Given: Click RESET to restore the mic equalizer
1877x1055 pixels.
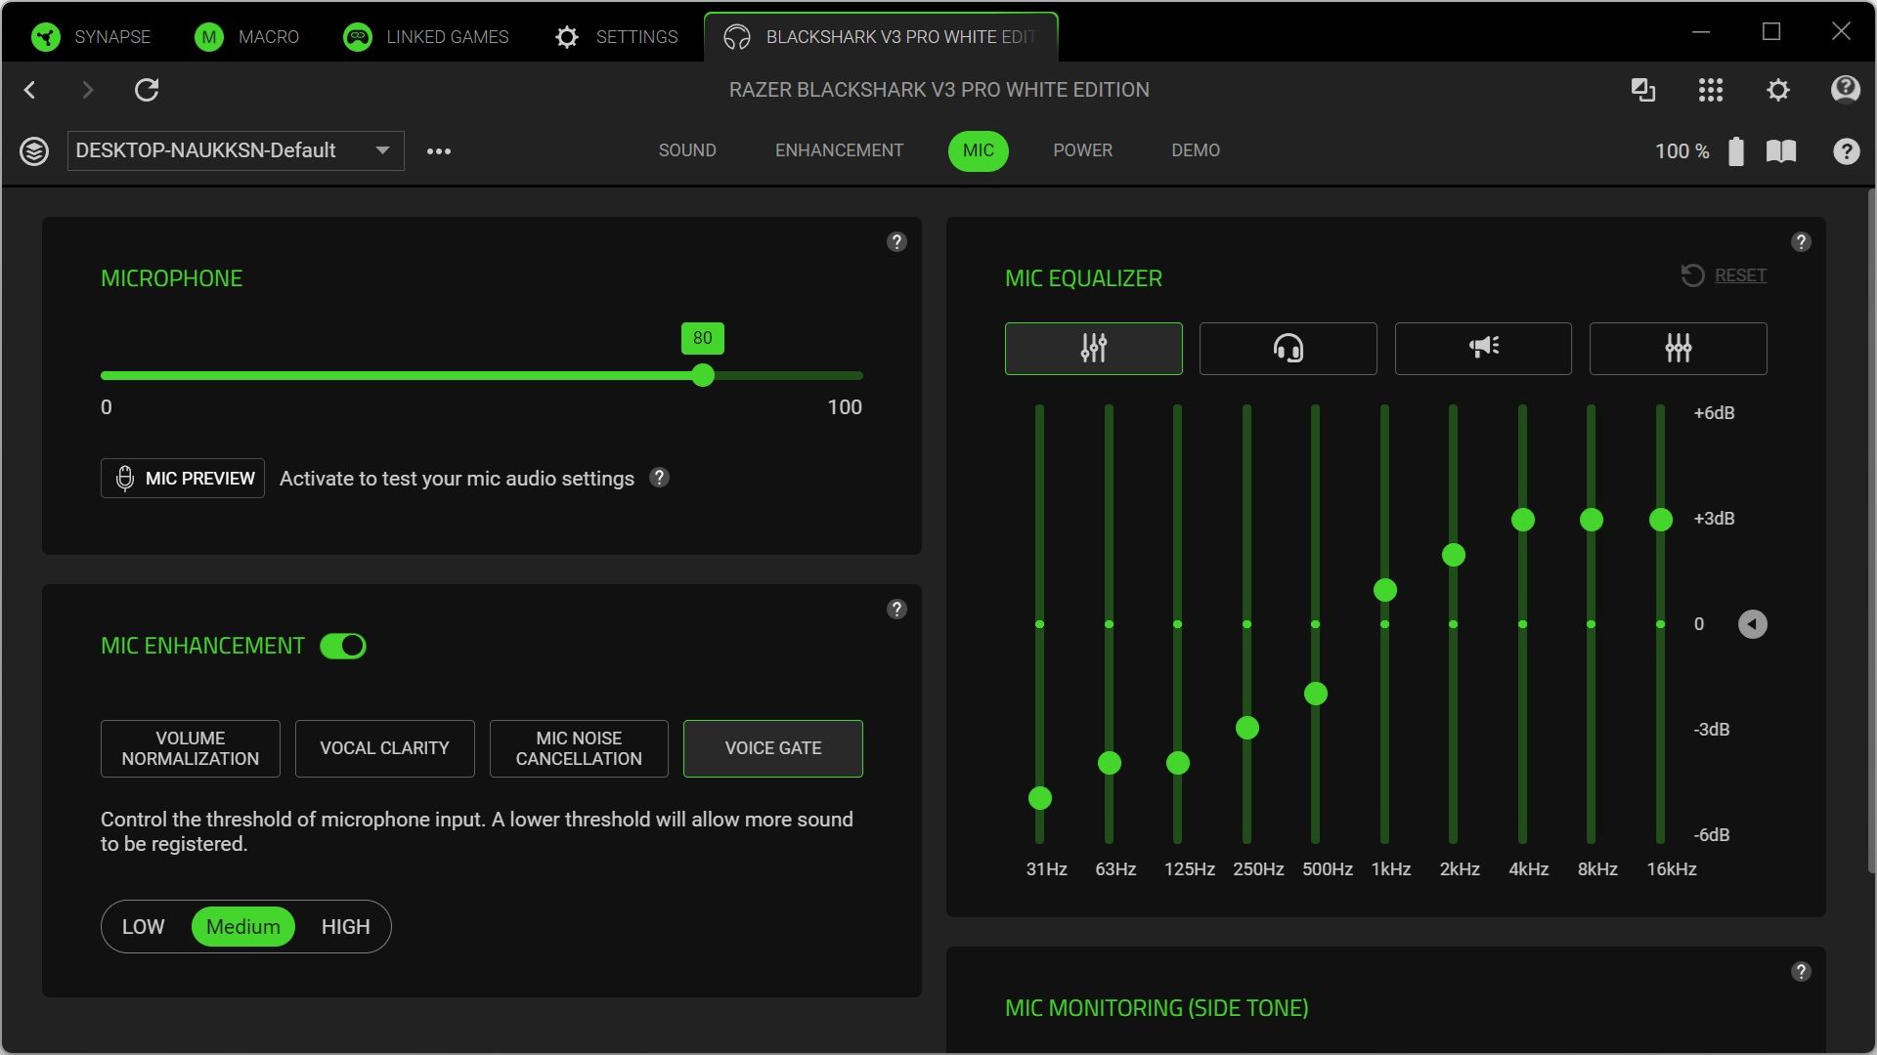Looking at the screenshot, I should 1740,274.
